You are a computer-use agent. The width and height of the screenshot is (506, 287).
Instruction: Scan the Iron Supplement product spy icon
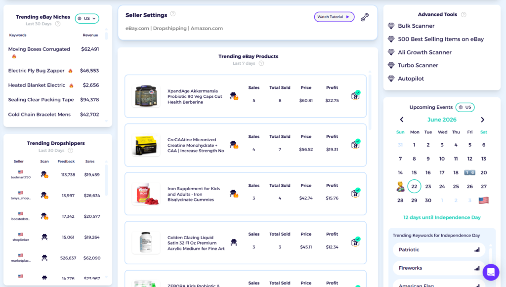click(234, 194)
